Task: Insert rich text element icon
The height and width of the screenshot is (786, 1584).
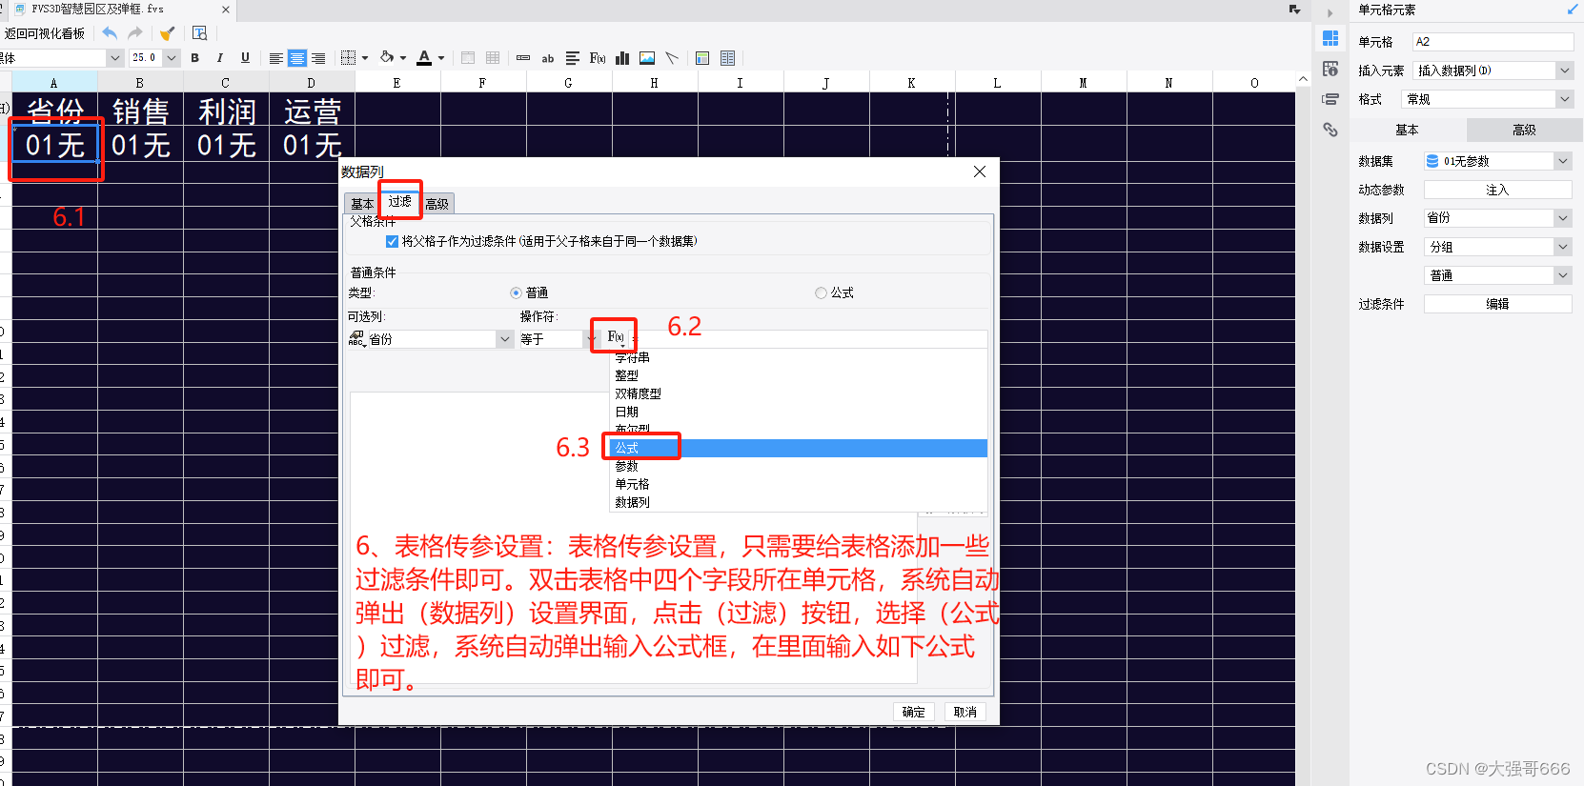Action: 573,58
